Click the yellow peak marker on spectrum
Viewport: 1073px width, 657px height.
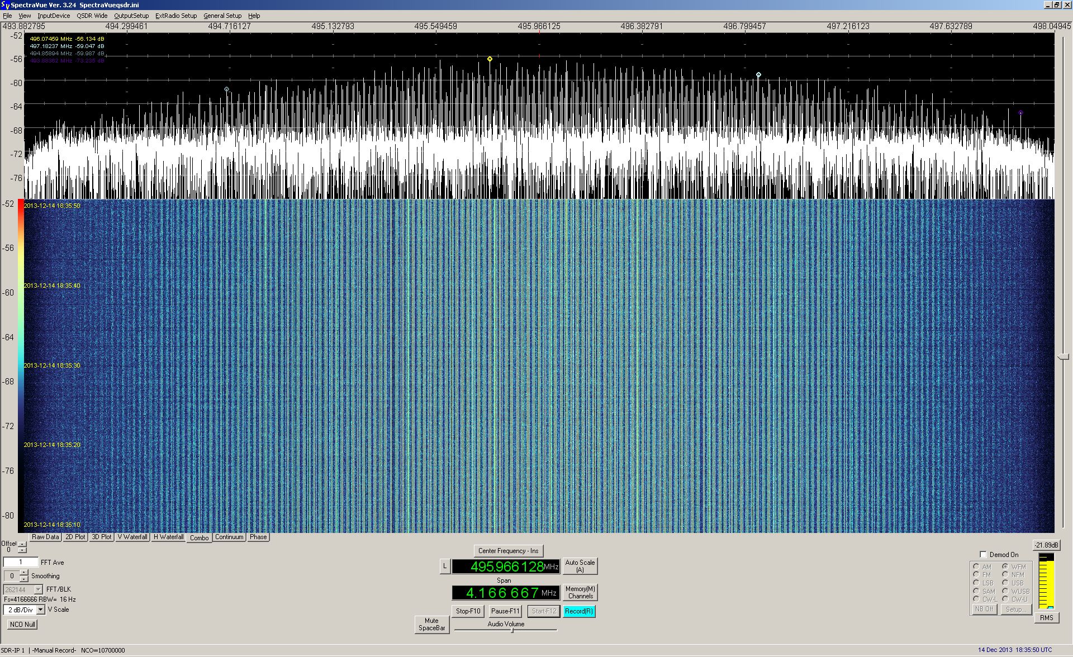(490, 59)
